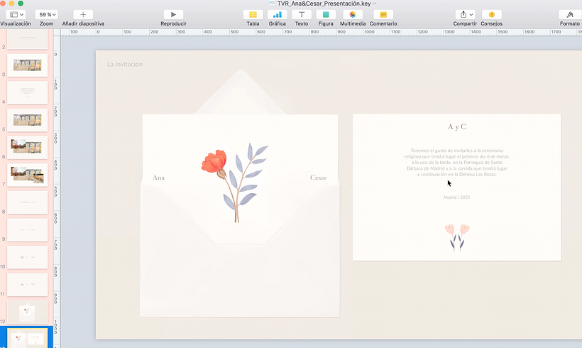Click the Reproducir play button
This screenshot has width=582, height=348.
[x=173, y=14]
